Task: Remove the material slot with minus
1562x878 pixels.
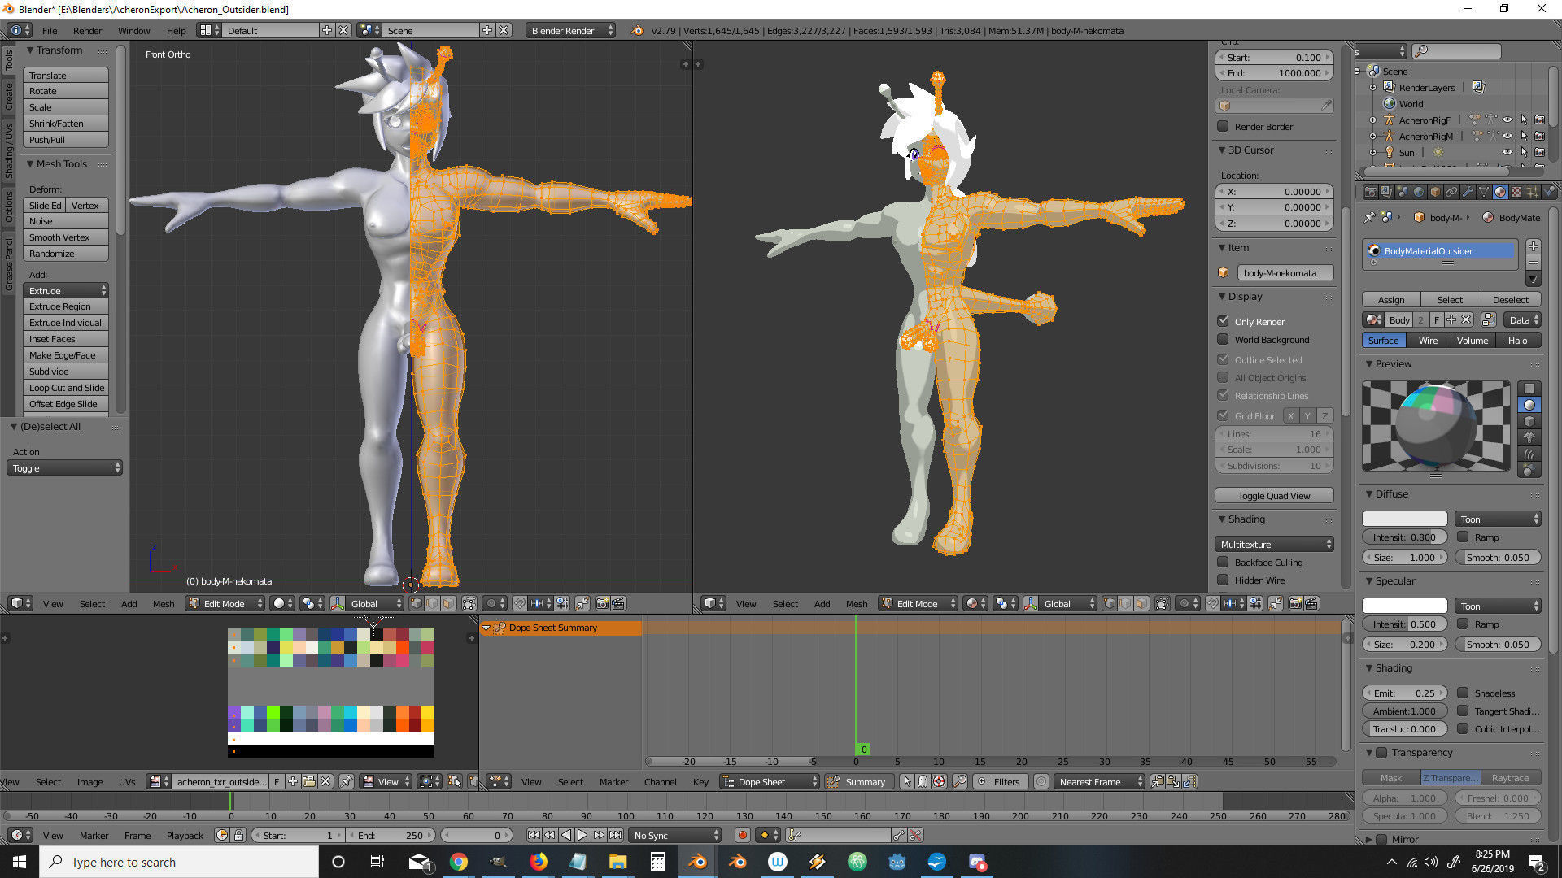Action: click(1533, 263)
